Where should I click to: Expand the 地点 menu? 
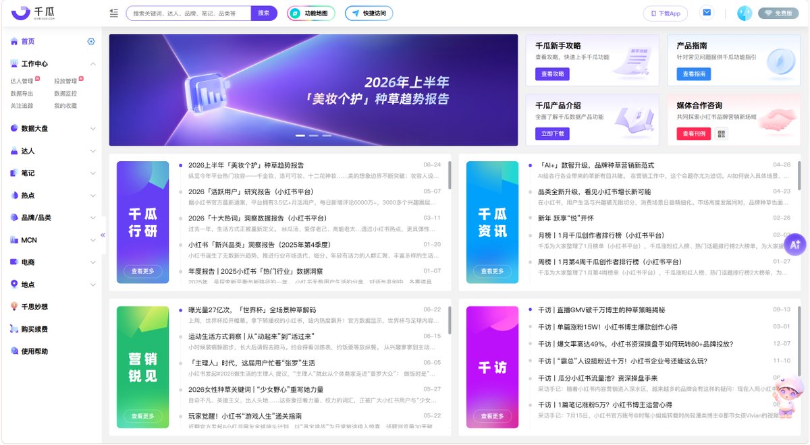pyautogui.click(x=92, y=285)
